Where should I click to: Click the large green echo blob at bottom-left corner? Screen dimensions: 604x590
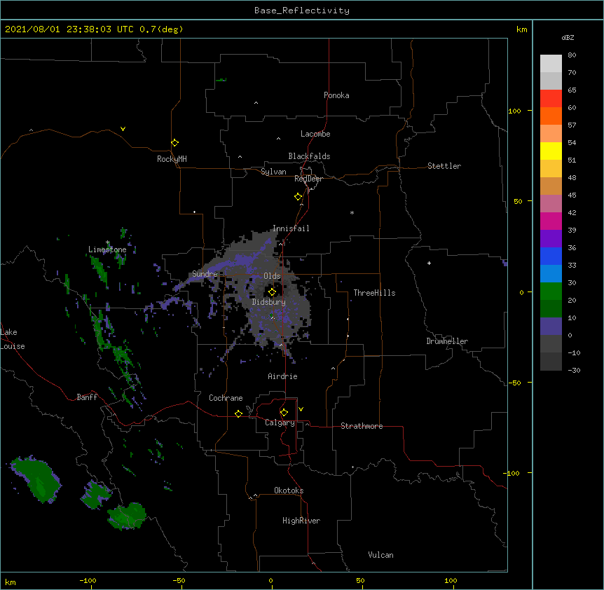pos(35,479)
